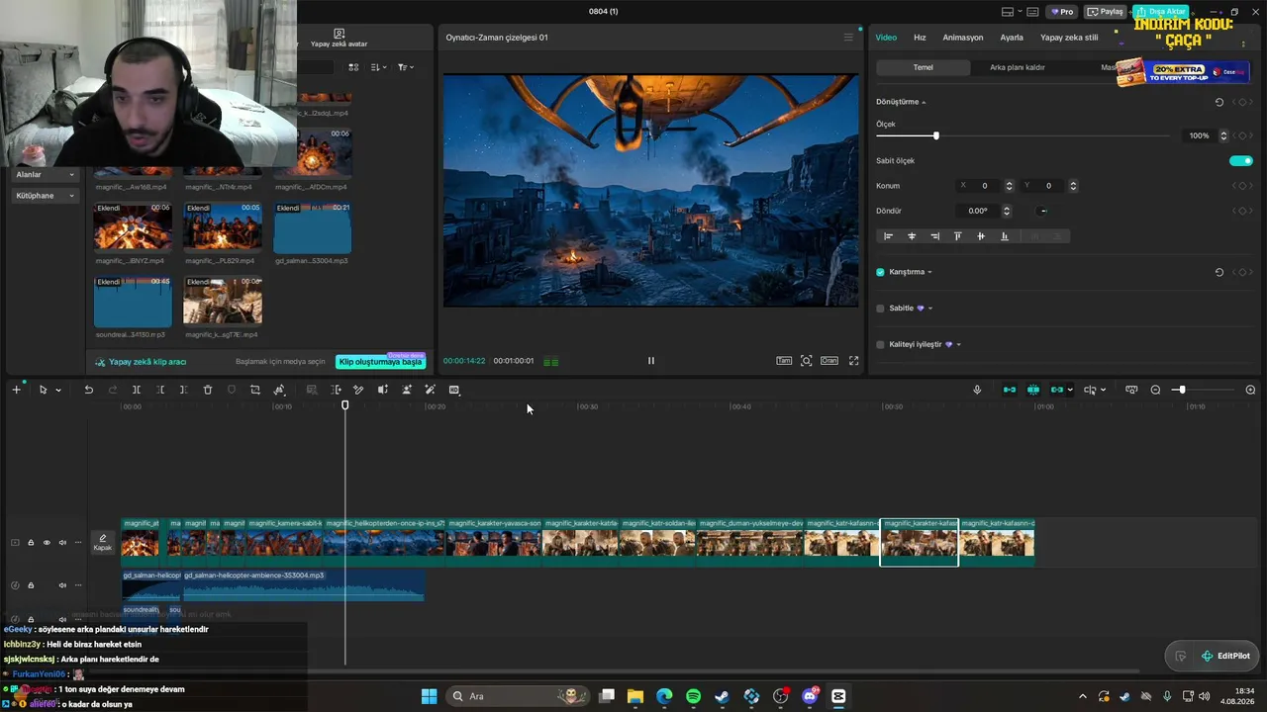Enable the Kaliteyi iyileştir checkbox

pos(880,345)
